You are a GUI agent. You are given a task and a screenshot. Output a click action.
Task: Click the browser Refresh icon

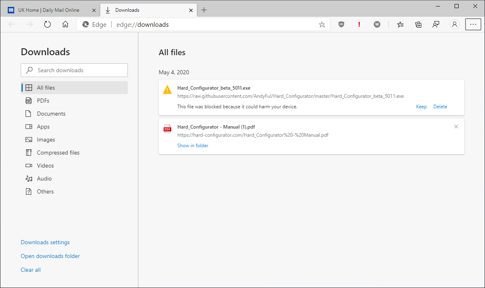[x=47, y=24]
